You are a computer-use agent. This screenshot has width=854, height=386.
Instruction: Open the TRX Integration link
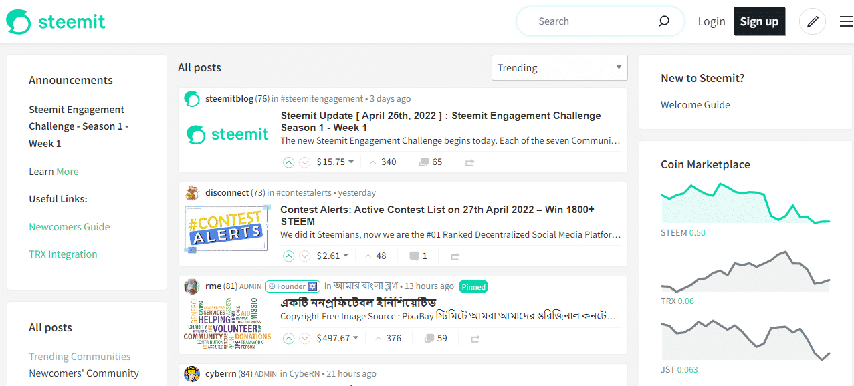coord(63,254)
